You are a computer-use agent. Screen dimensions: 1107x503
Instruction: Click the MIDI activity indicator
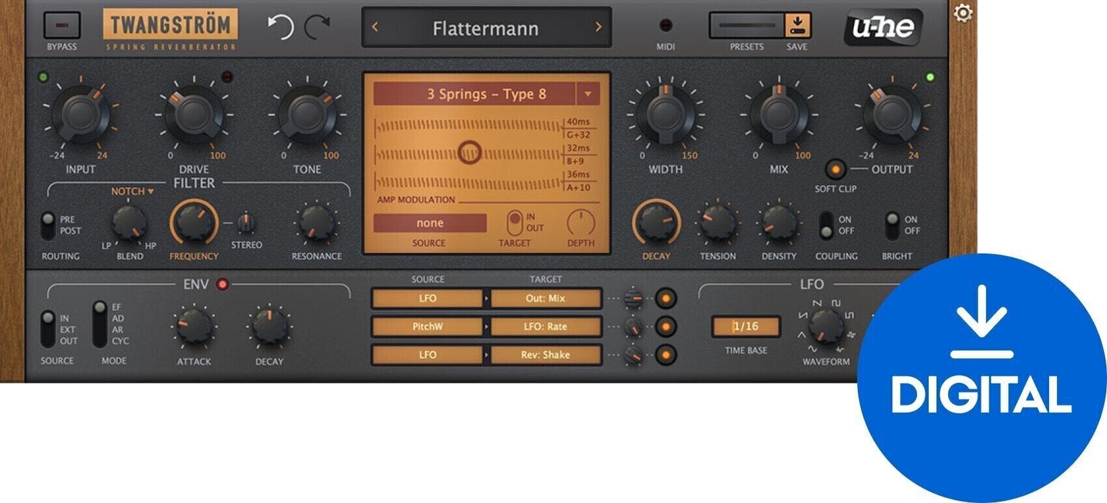point(665,25)
